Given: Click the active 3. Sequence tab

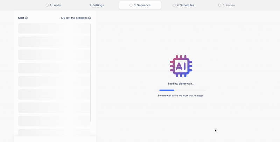Looking at the screenshot, I should [x=142, y=5].
